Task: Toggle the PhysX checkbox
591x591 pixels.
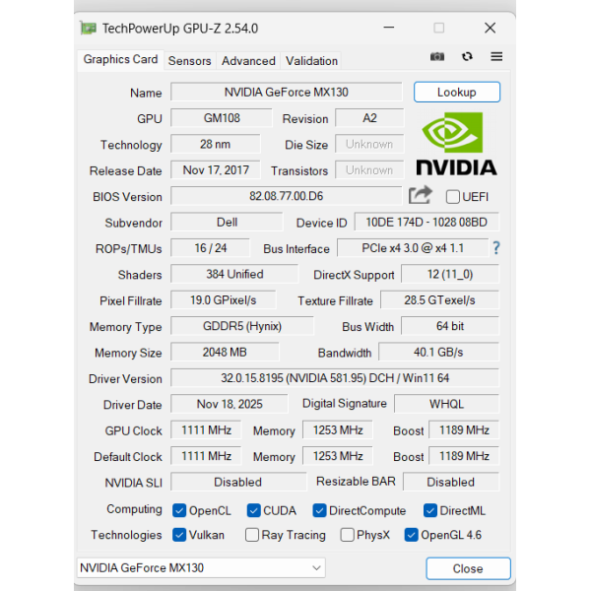Action: coord(347,535)
